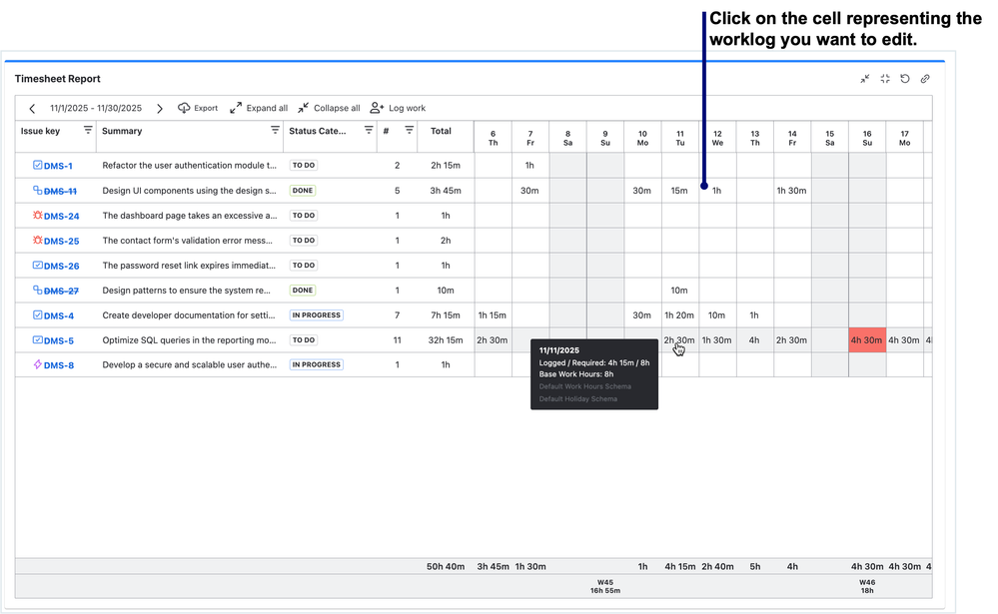The width and height of the screenshot is (998, 614).
Task: Click the Log work button label
Action: pos(408,108)
